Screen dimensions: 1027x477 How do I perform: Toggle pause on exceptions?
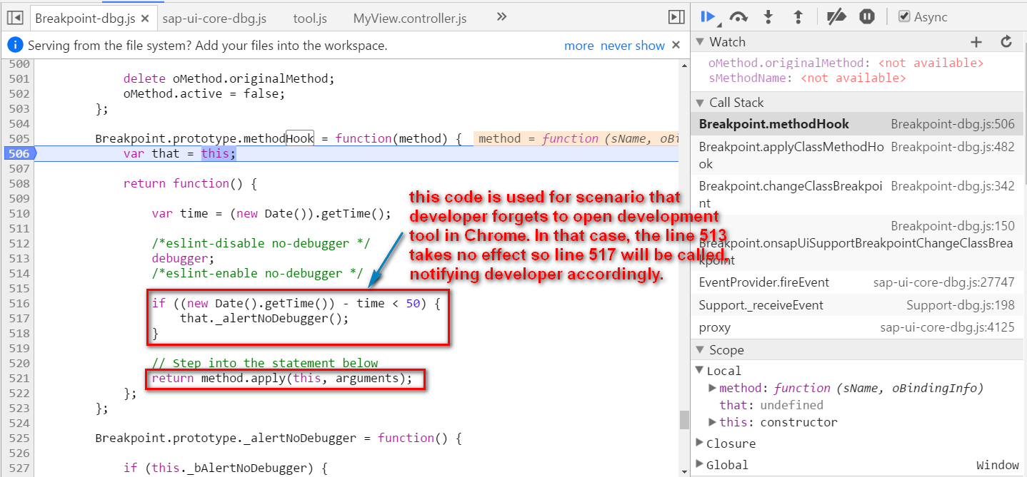867,17
